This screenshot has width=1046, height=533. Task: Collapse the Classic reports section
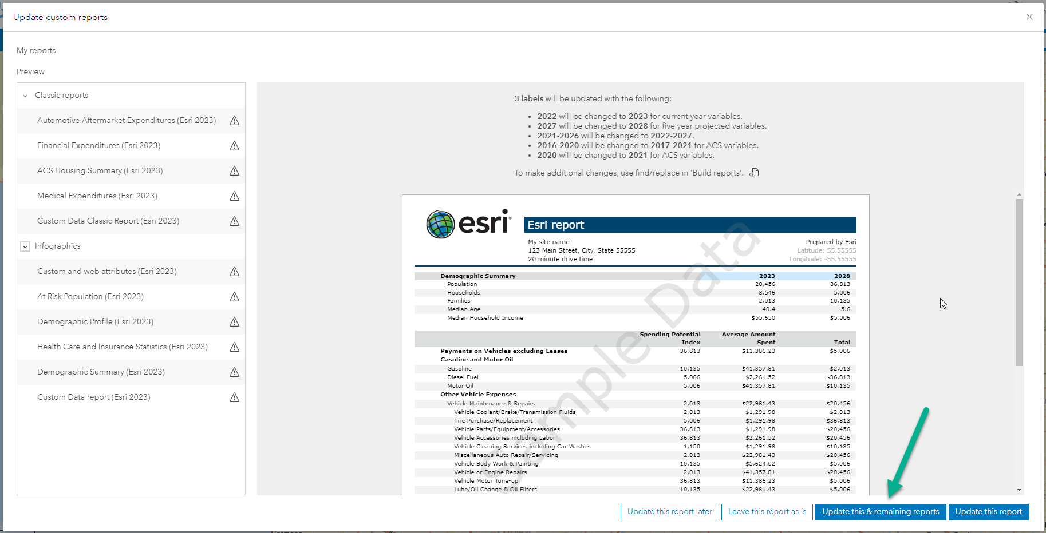pos(25,95)
